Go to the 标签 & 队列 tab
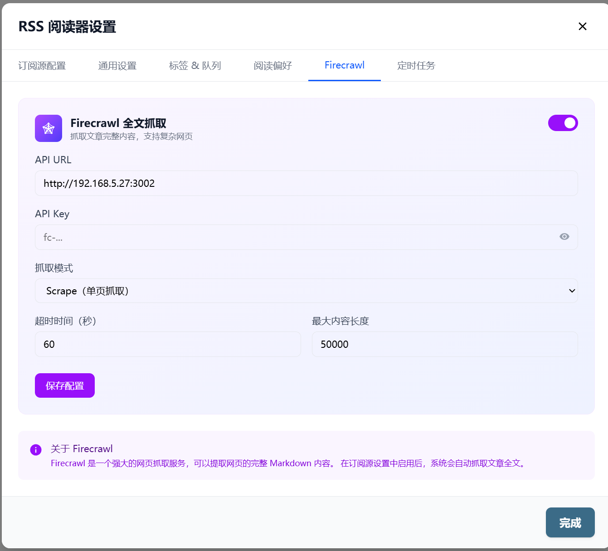The image size is (608, 551). 195,66
